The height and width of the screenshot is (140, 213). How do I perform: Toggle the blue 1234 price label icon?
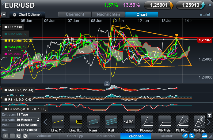[204, 136]
